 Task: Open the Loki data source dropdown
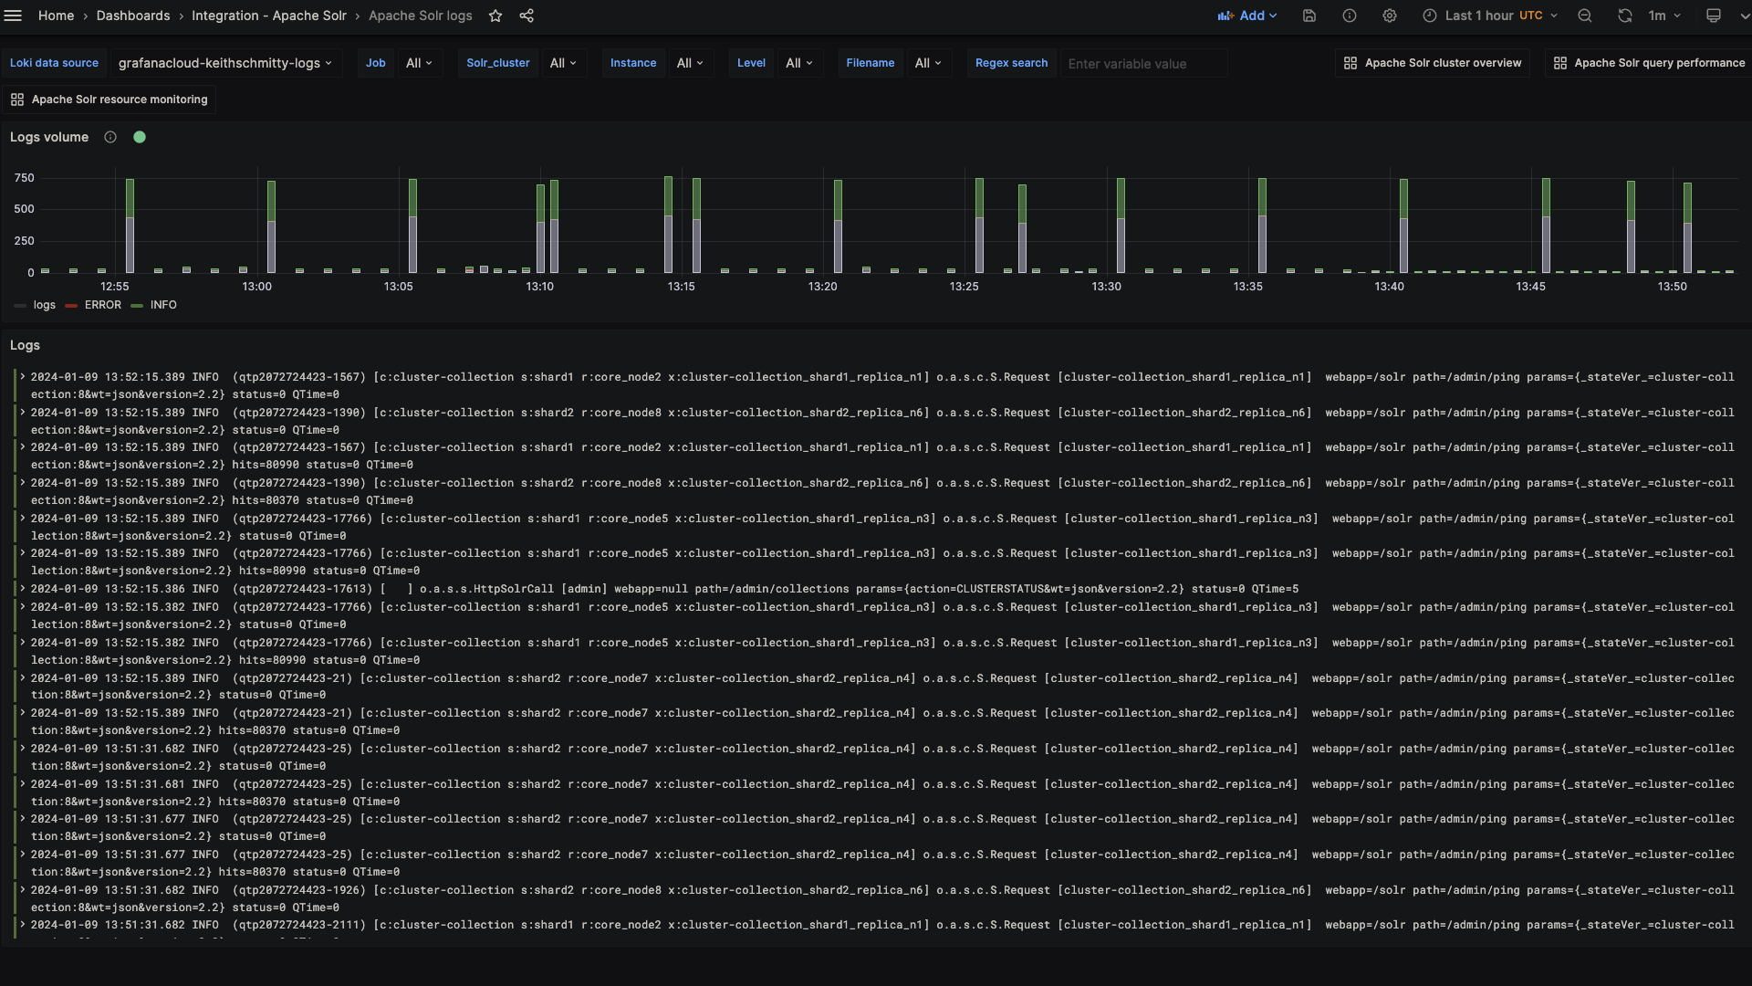click(x=224, y=63)
